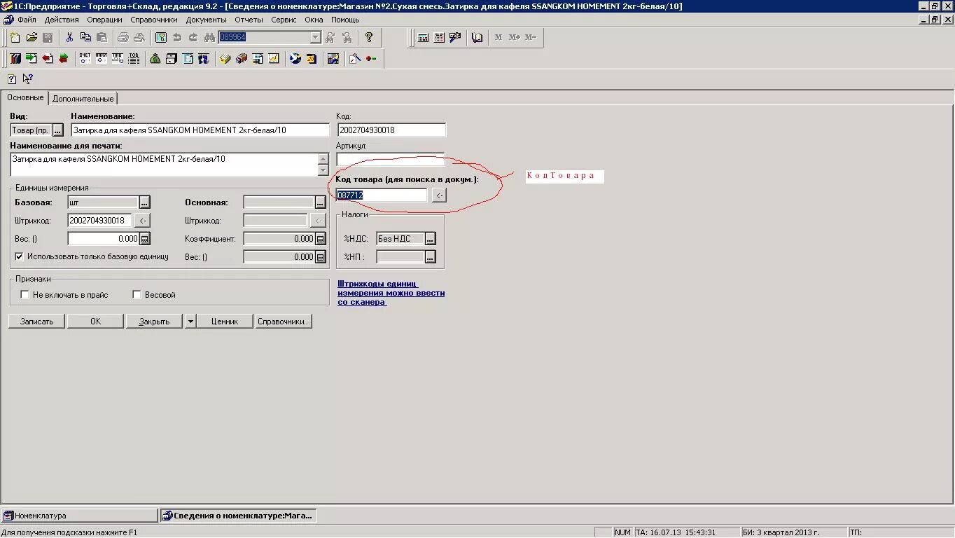955x538 pixels.
Task: Click the Print preview icon
Action: 139,37
